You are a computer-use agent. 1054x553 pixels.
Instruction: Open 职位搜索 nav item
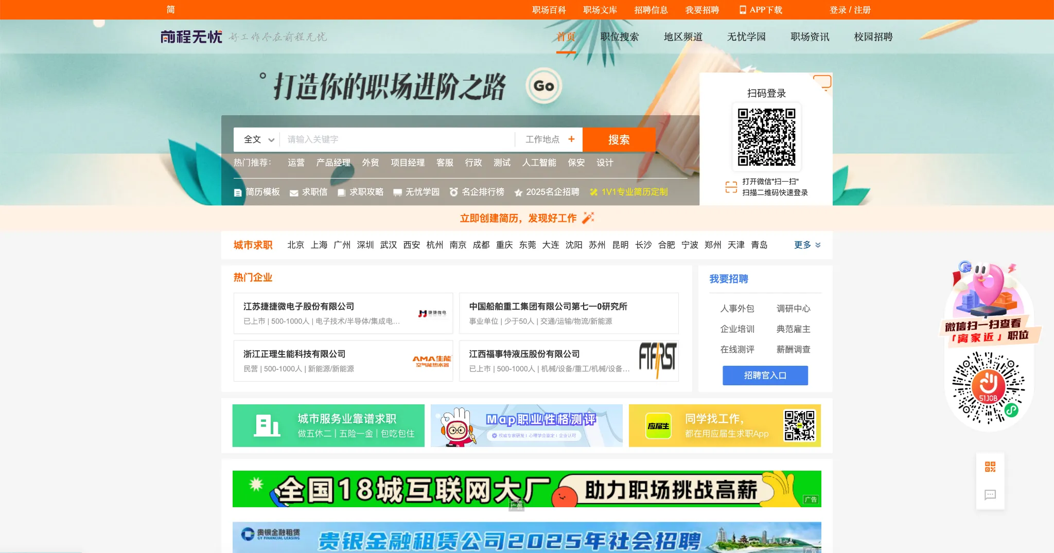pyautogui.click(x=620, y=37)
